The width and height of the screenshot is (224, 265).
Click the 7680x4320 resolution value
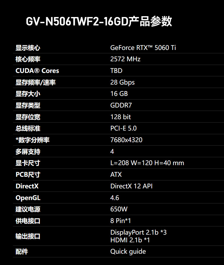[126, 140]
